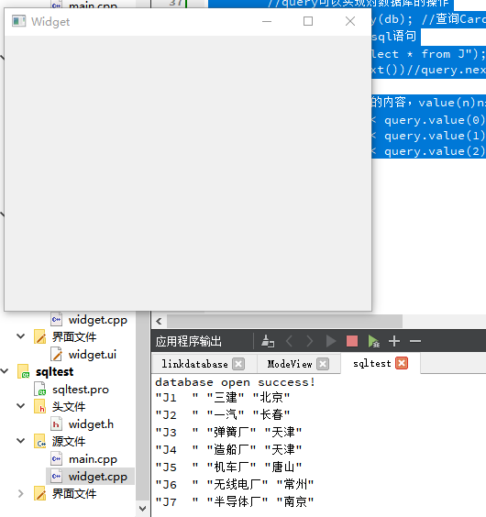Stop the running program red square
This screenshot has width=486, height=517.
tap(352, 341)
